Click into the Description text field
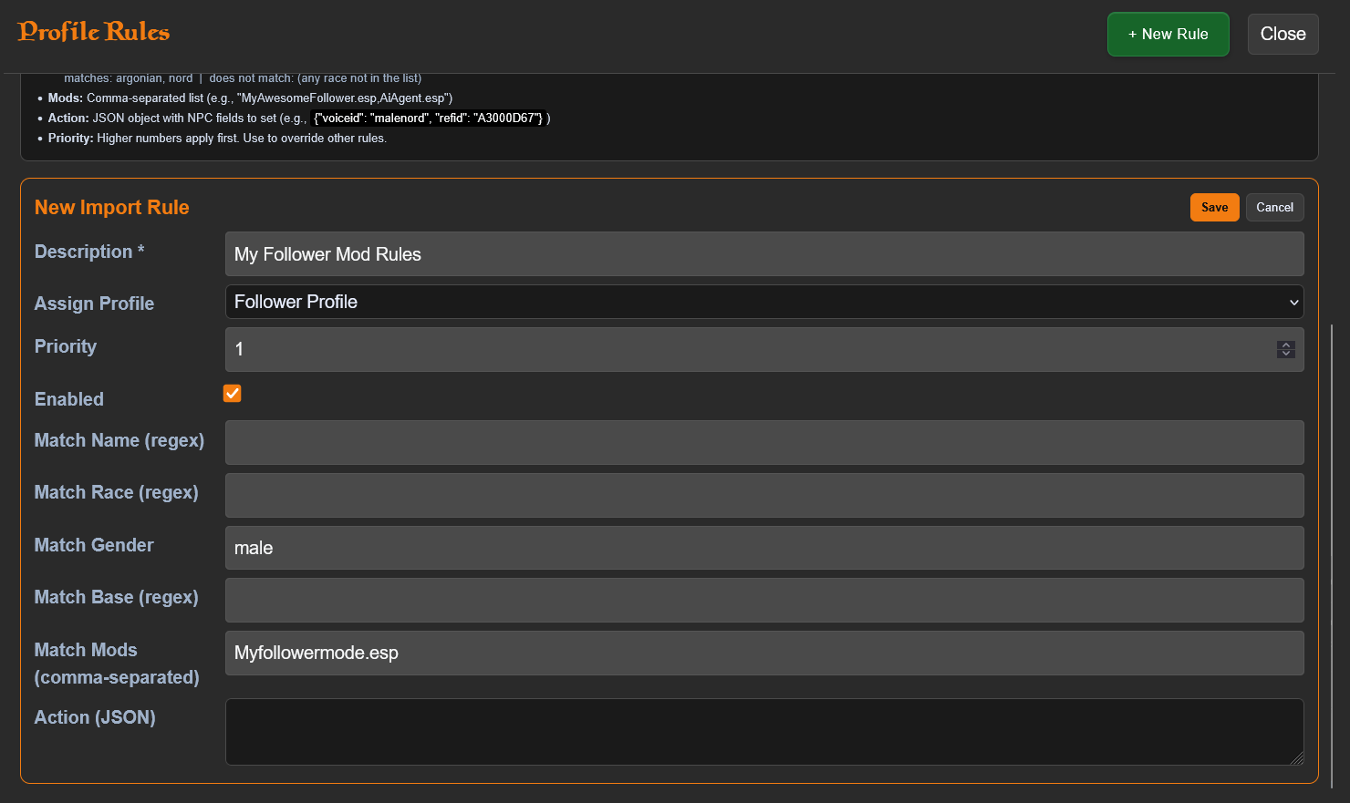Screen dimensions: 1350x803 [x=763, y=254]
